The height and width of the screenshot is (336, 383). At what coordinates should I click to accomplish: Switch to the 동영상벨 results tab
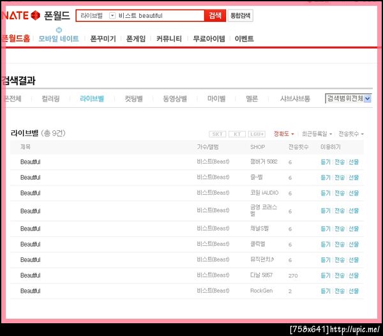pyautogui.click(x=175, y=99)
